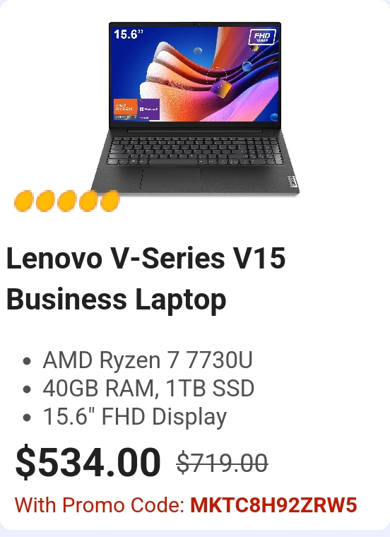Click the purple Windows badge on screen
This screenshot has height=537, width=390.
click(x=148, y=110)
